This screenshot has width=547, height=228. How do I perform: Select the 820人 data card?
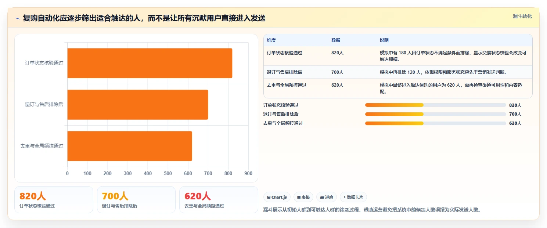pos(54,200)
